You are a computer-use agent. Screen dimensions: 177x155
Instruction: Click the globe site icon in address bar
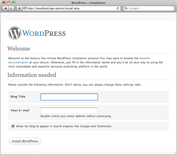[25, 9]
